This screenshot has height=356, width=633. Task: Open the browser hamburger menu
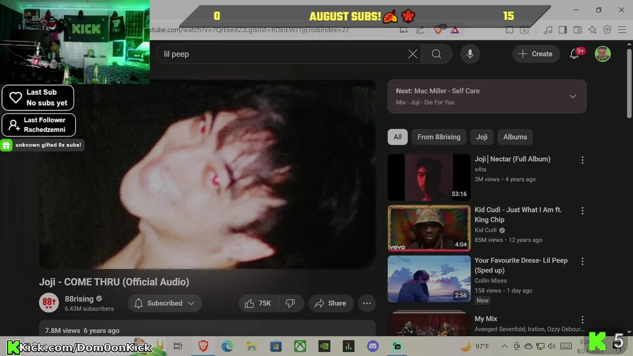[622, 30]
